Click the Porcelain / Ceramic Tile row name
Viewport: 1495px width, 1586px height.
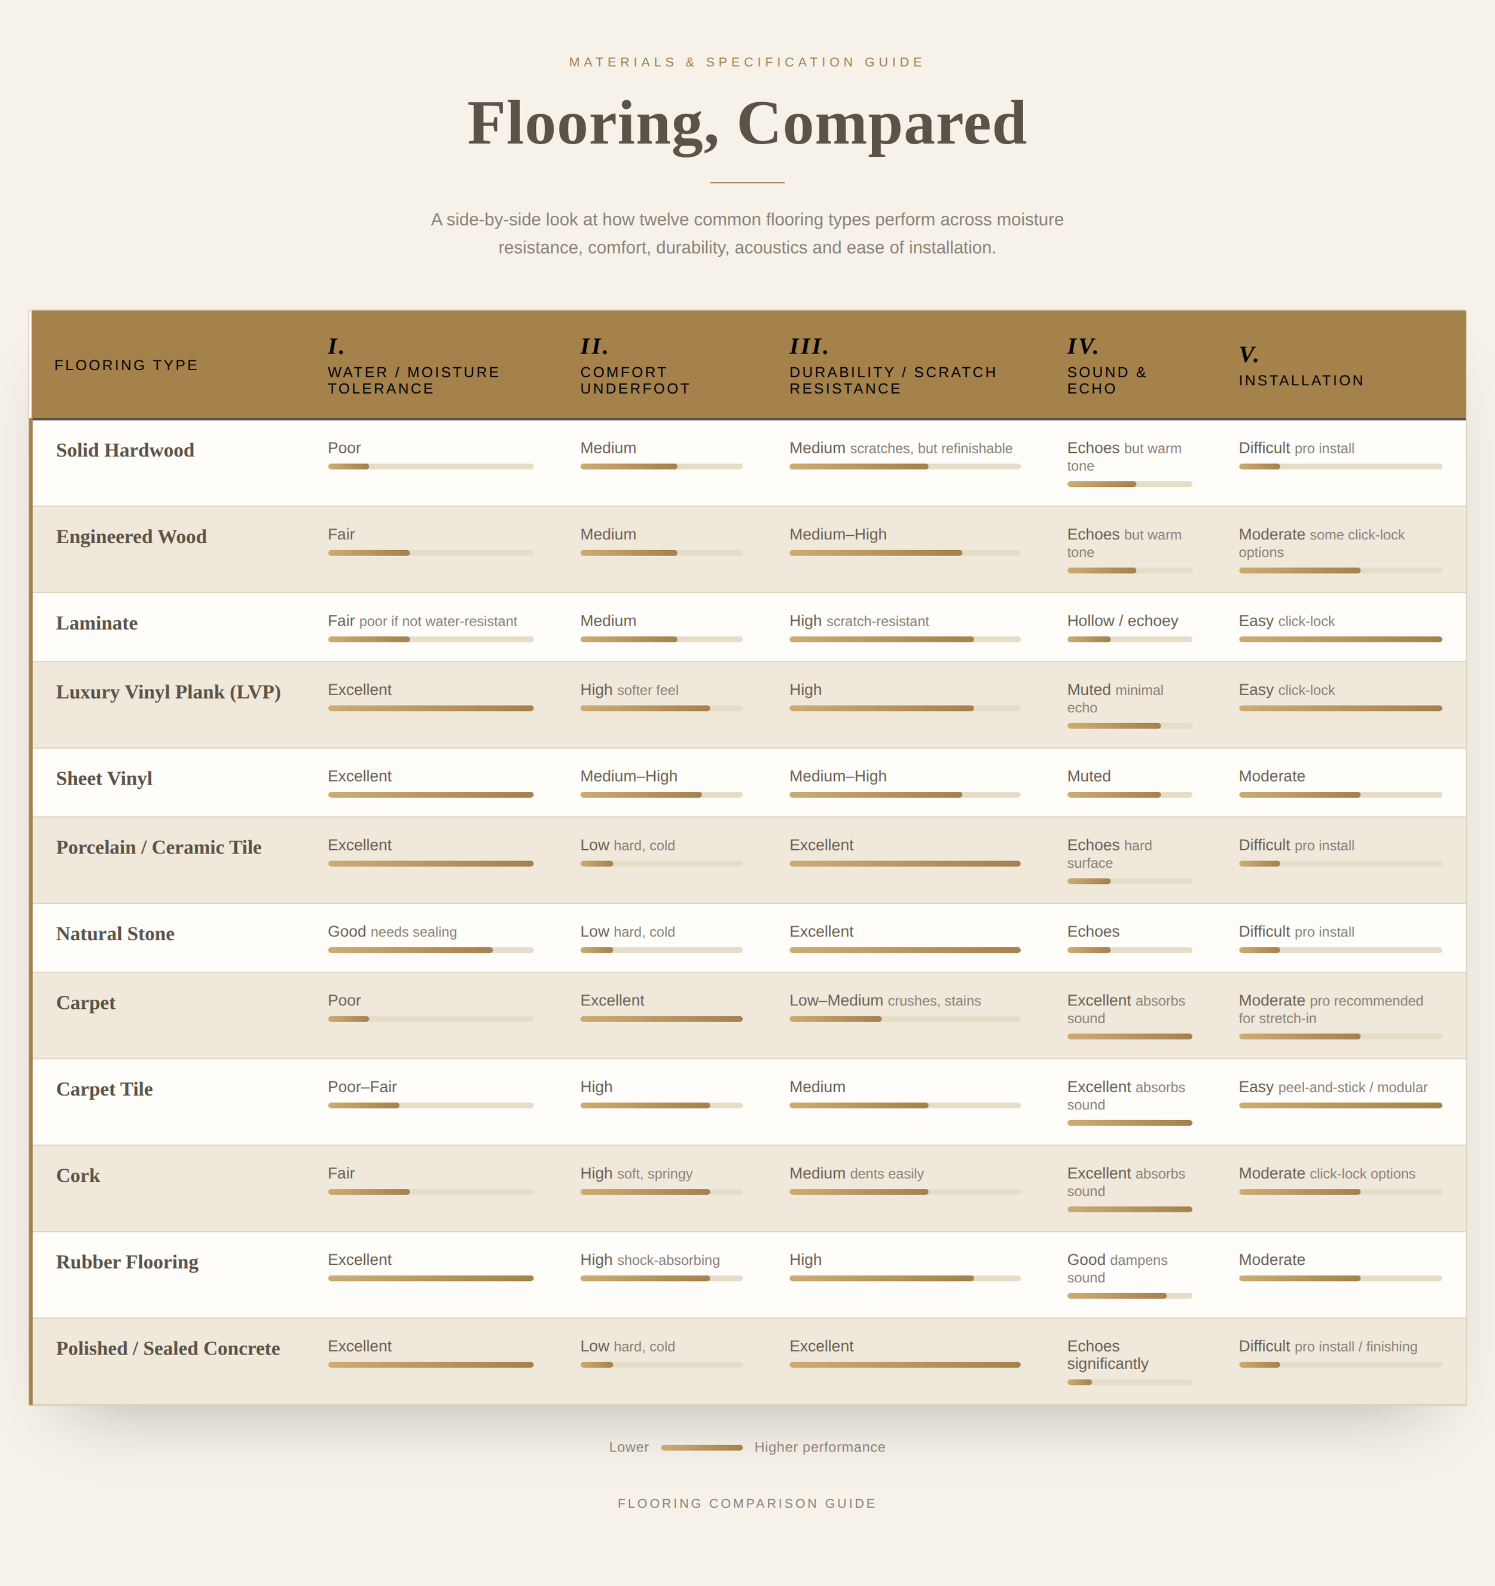click(158, 847)
